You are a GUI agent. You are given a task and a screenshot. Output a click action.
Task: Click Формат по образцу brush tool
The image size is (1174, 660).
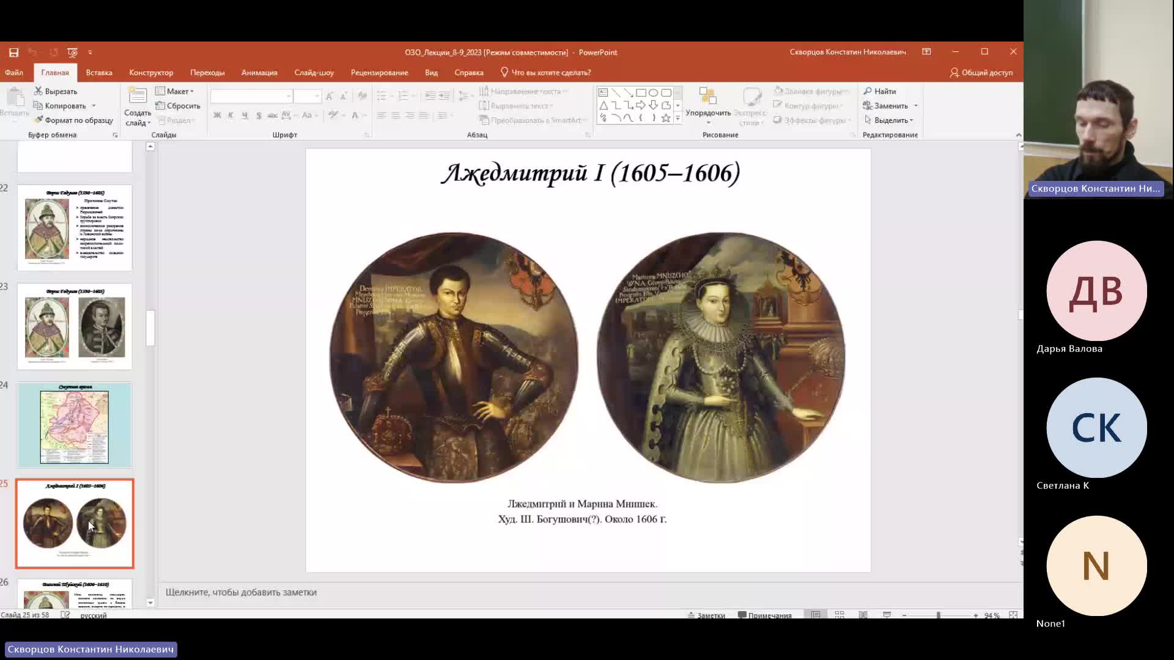point(73,120)
